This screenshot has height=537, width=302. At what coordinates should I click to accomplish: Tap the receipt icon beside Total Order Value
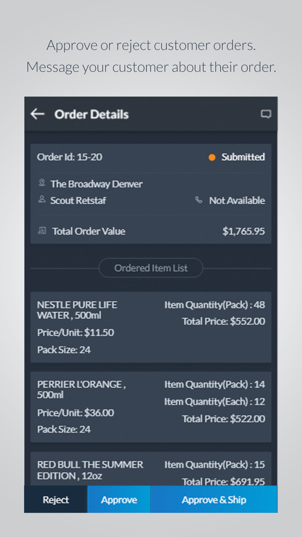click(x=42, y=231)
